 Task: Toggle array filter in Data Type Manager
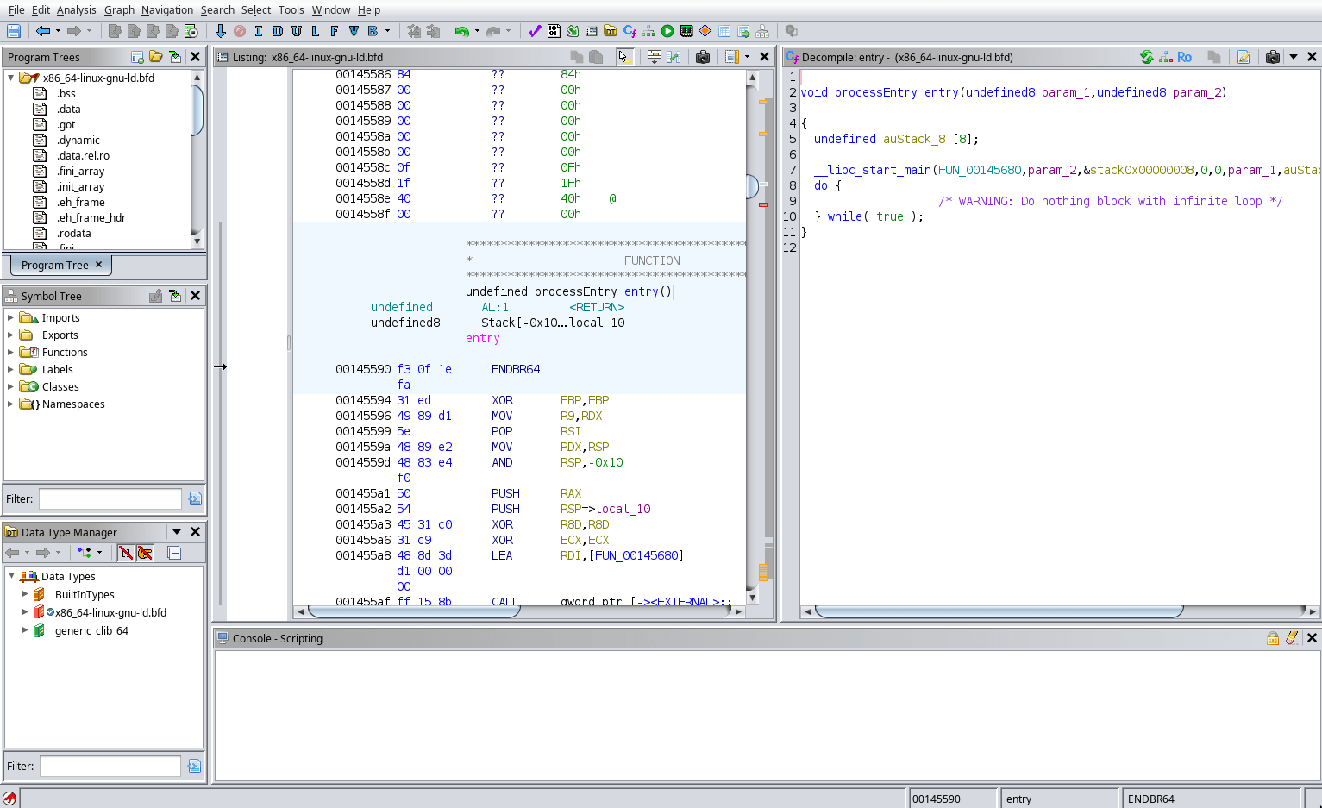(126, 553)
